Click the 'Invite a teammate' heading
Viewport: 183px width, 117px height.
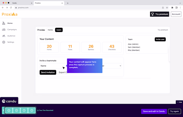point(48,61)
